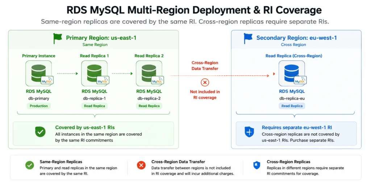
Task: Select the db-primary database icon
Action: click(39, 73)
